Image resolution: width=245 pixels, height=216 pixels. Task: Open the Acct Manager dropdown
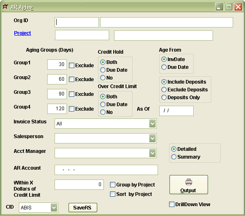point(152,153)
